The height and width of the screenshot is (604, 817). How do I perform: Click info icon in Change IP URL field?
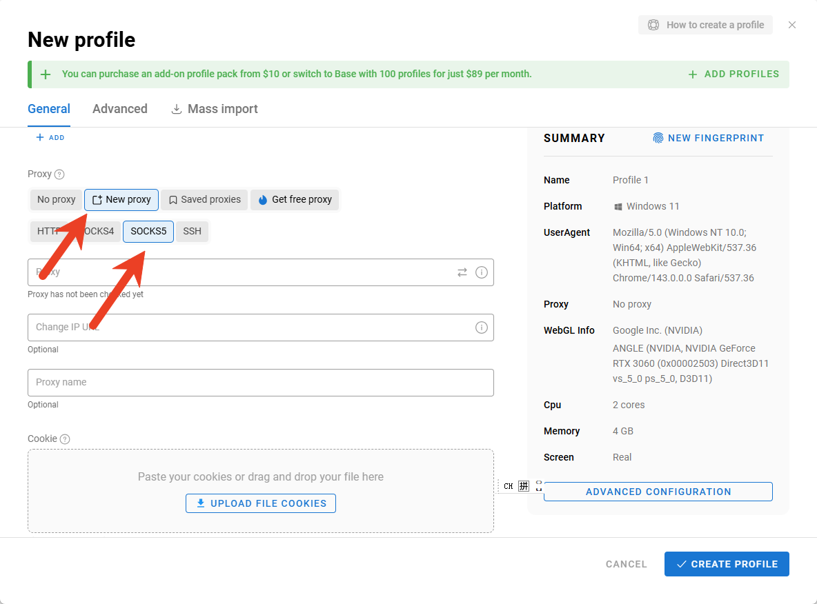[x=482, y=328]
